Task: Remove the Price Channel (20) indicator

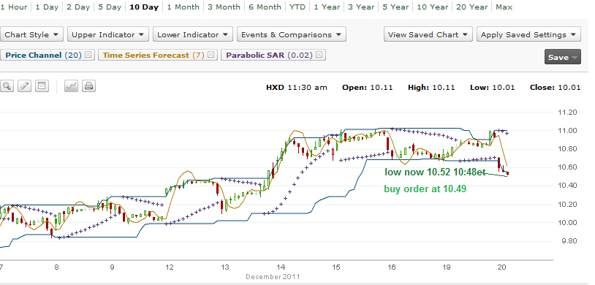Action: 88,55
